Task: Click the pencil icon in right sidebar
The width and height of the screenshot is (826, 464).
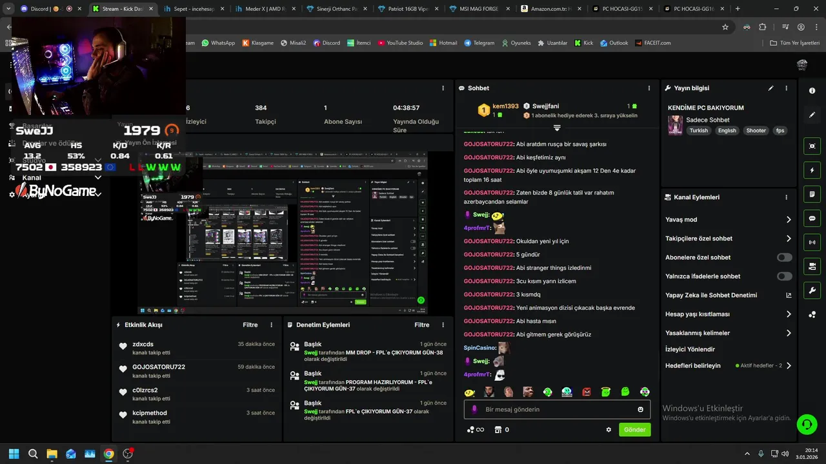Action: click(x=812, y=115)
